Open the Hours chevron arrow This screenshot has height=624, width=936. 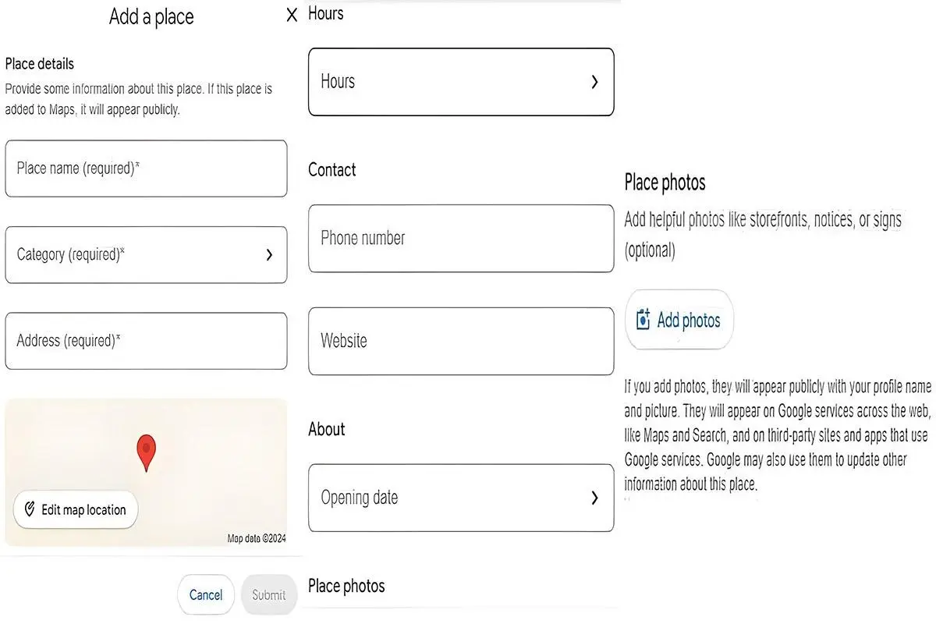[594, 82]
